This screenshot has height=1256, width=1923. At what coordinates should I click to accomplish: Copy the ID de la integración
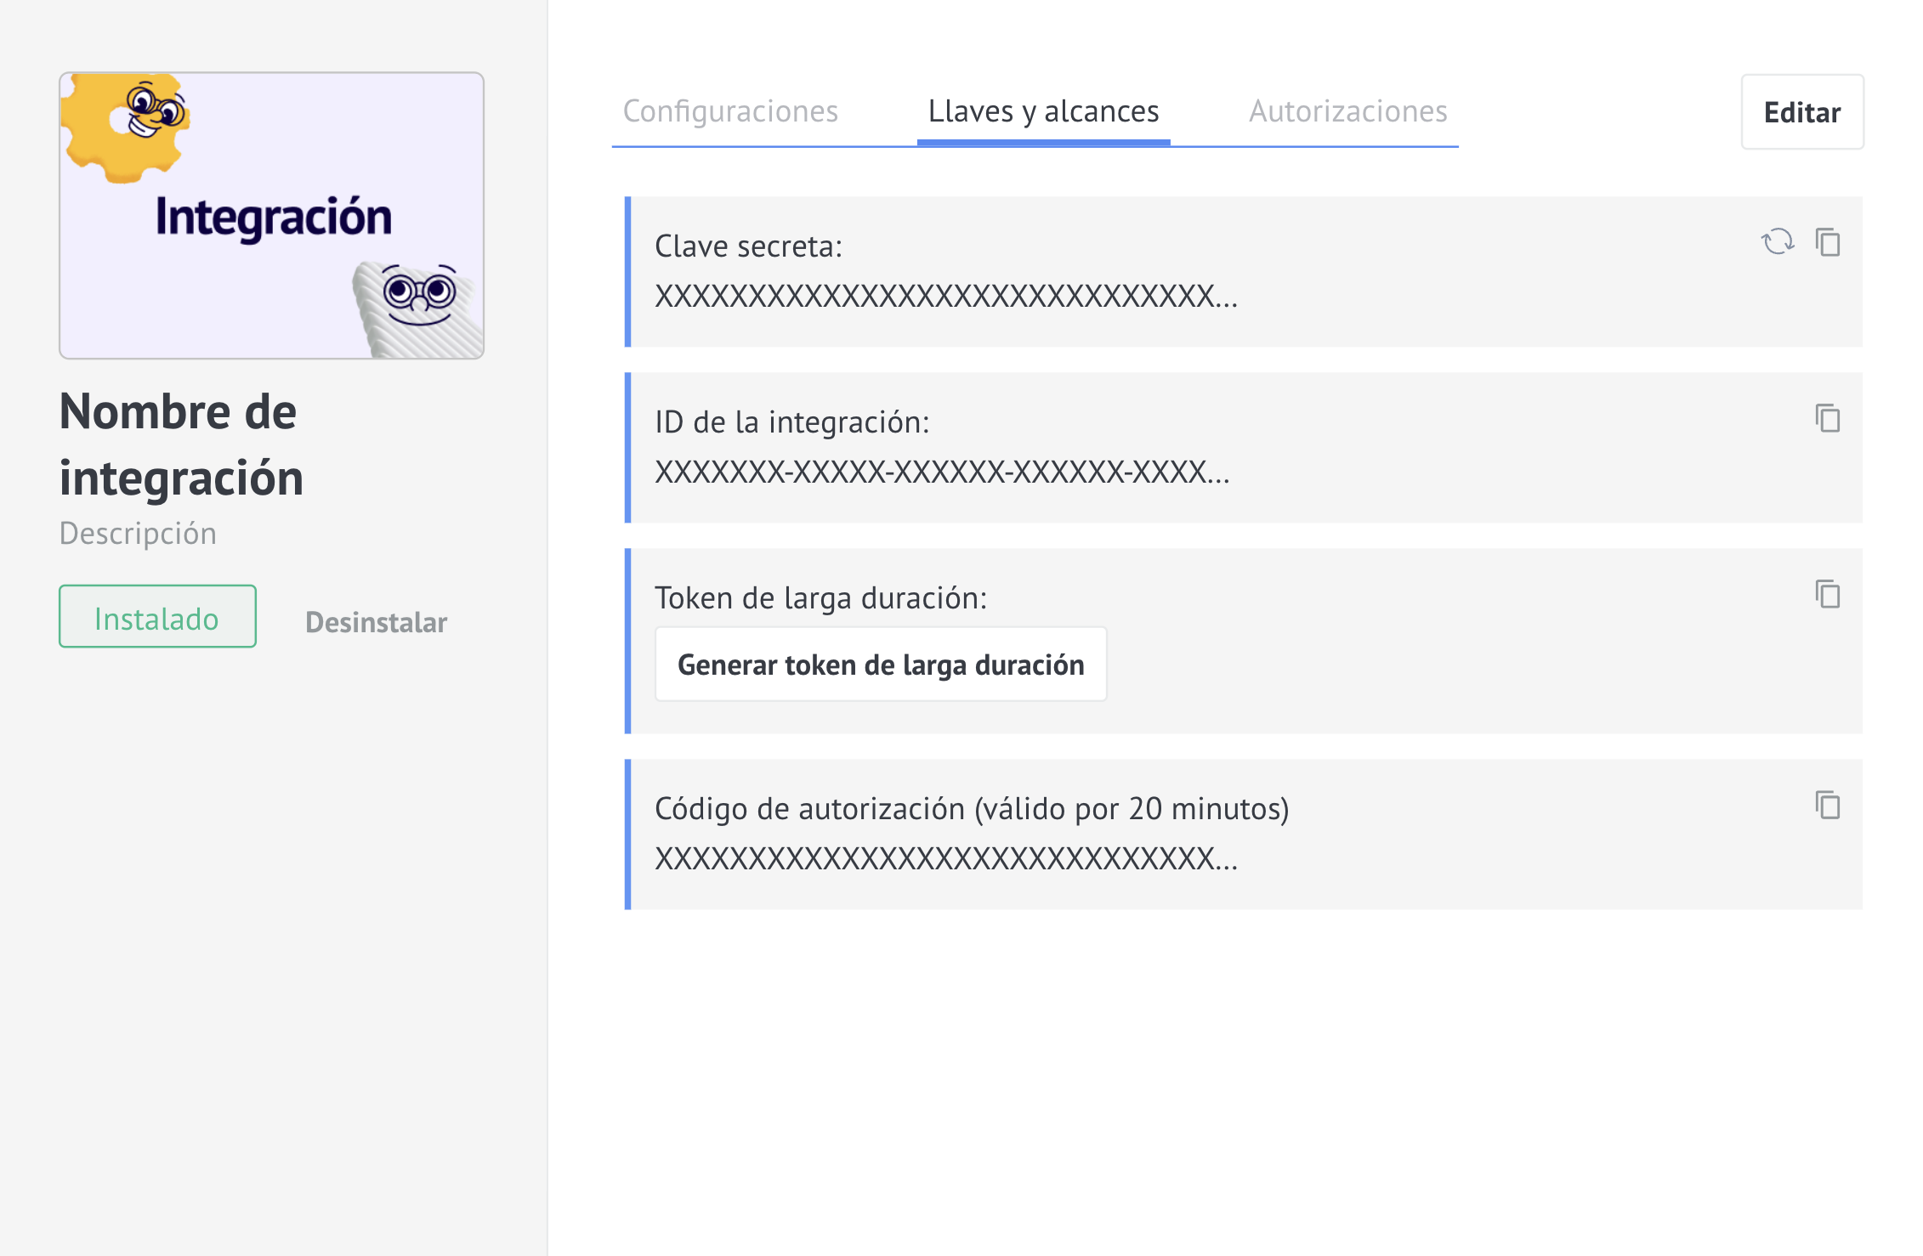1828,418
